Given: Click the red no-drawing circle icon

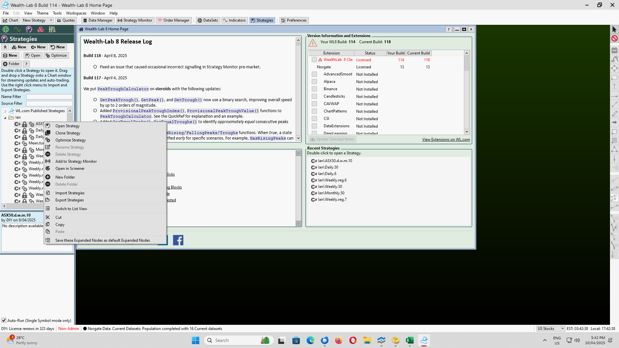Looking at the screenshot, I should coord(614,38).
